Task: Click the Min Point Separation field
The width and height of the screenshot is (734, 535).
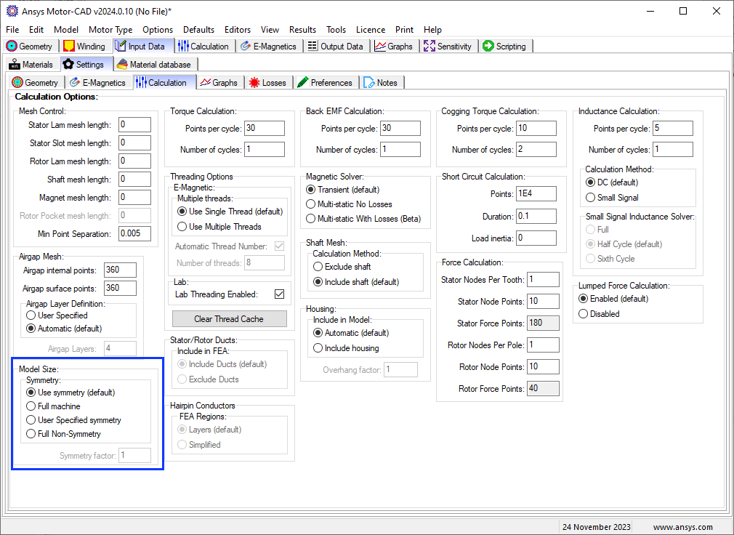Action: pos(134,234)
